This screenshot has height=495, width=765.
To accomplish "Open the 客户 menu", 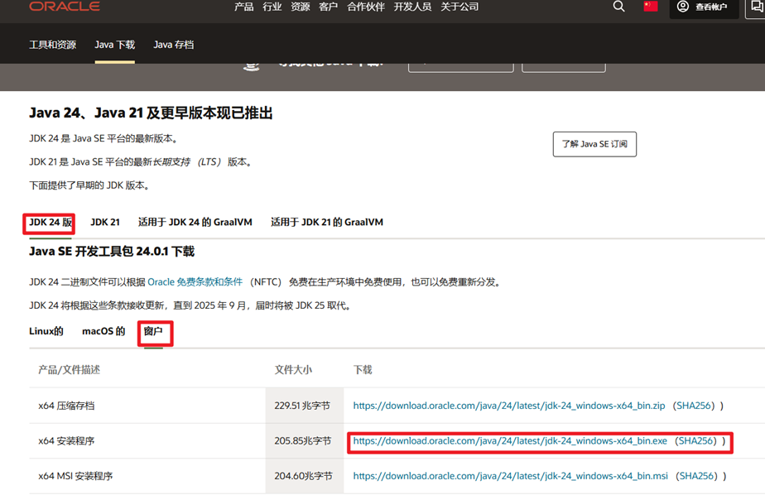I will (x=328, y=7).
